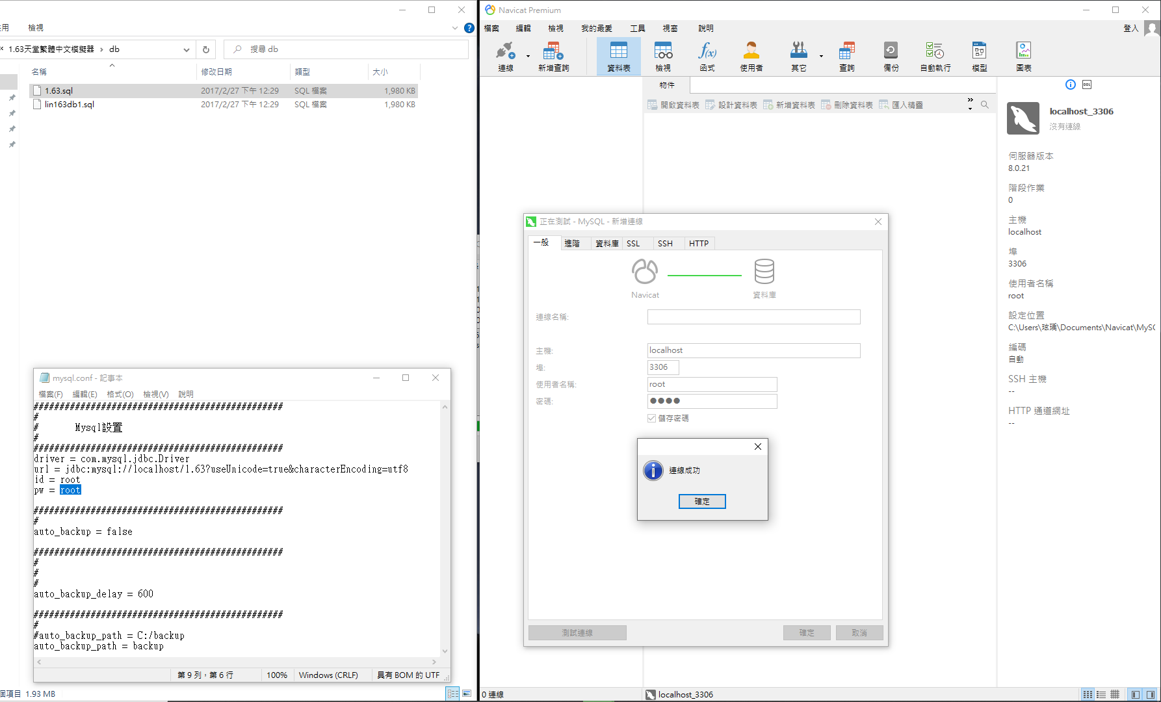Refresh the File Explorer folder view
The height and width of the screenshot is (702, 1161).
click(x=206, y=49)
